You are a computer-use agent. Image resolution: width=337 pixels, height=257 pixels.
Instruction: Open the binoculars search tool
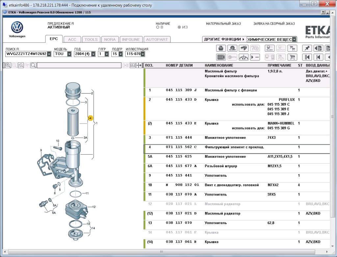pyautogui.click(x=244, y=48)
